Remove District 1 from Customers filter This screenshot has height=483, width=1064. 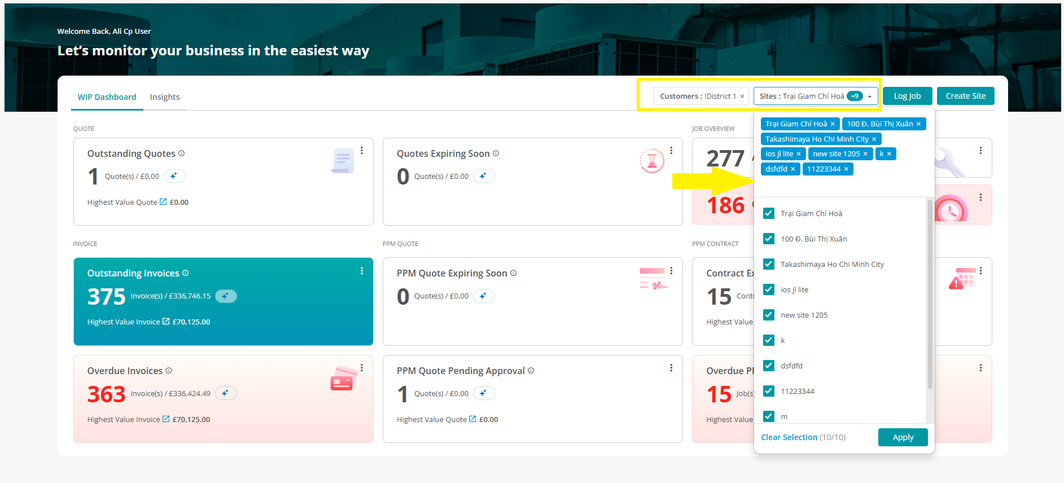(742, 96)
